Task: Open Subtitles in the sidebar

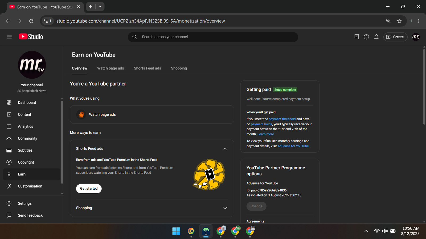Action: tap(32, 150)
